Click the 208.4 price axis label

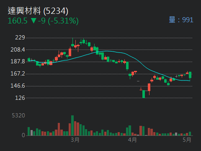[18, 49]
